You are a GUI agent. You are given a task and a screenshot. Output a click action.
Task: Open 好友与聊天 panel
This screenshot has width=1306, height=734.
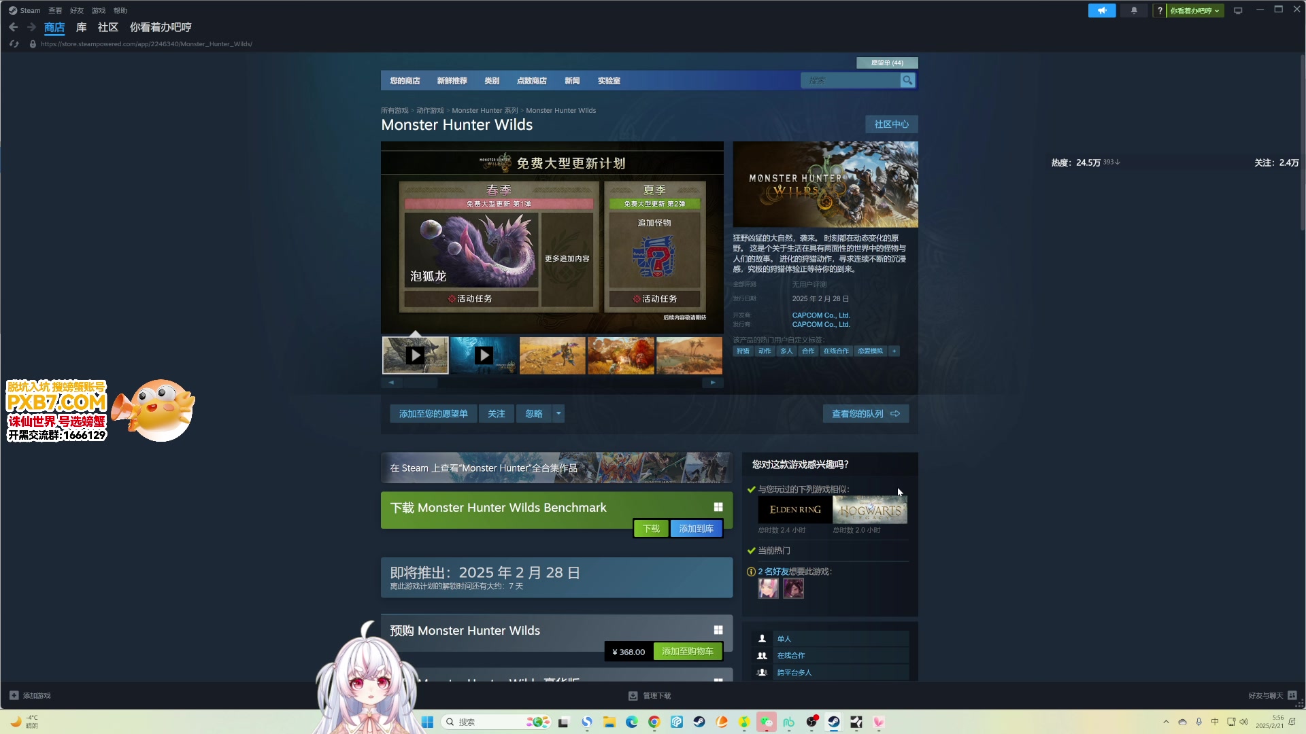(1272, 696)
